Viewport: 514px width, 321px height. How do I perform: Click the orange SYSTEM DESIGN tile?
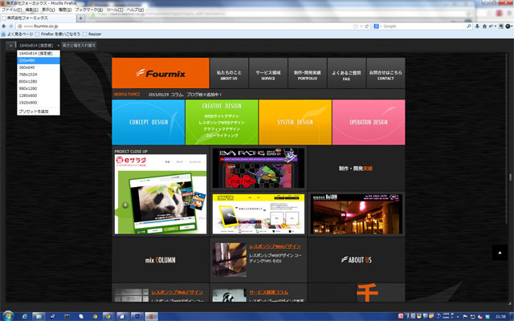click(x=294, y=121)
